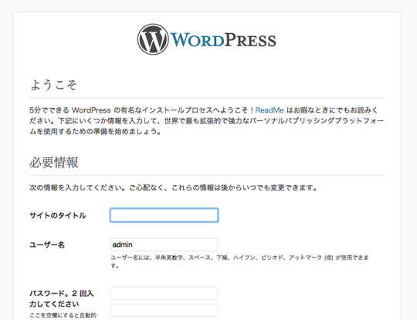417x320 pixels.
Task: Click the divider line under ようこそ
Action: coord(207,98)
